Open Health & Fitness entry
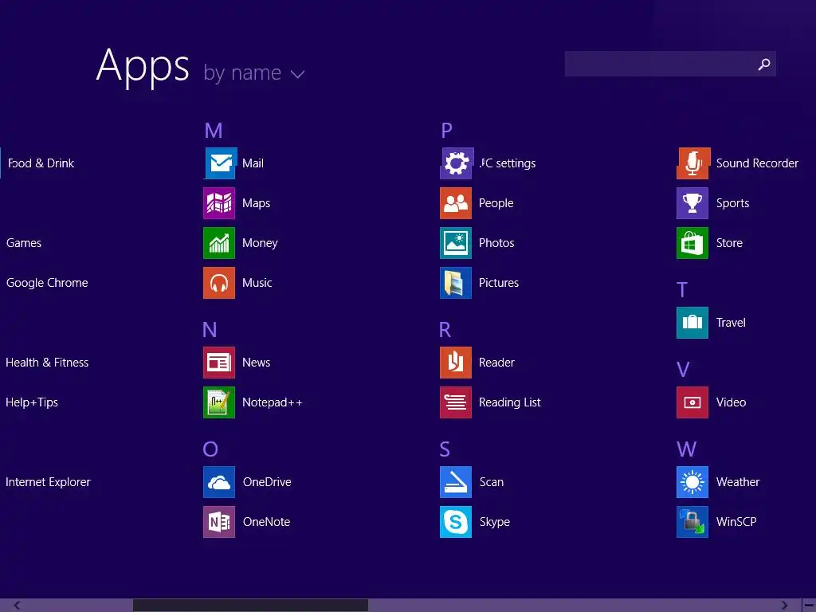This screenshot has width=816, height=612. point(47,363)
